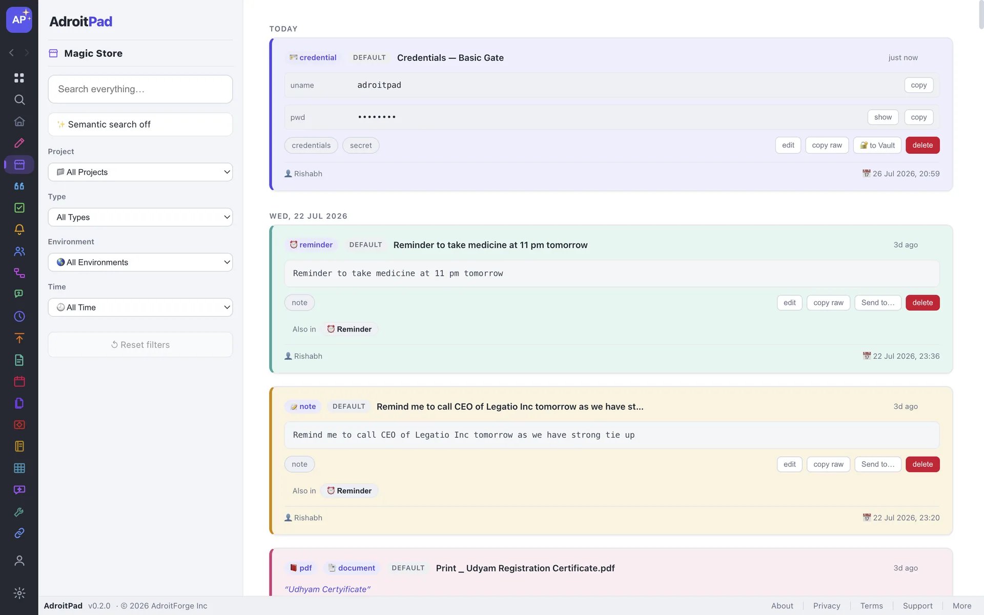Open the Privacy footer link
Image resolution: width=984 pixels, height=615 pixels.
click(x=827, y=606)
